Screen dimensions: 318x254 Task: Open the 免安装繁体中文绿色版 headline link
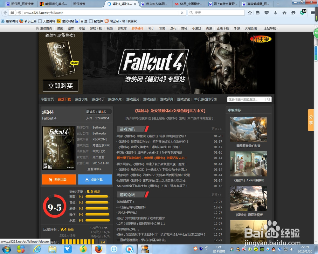coord(170,111)
